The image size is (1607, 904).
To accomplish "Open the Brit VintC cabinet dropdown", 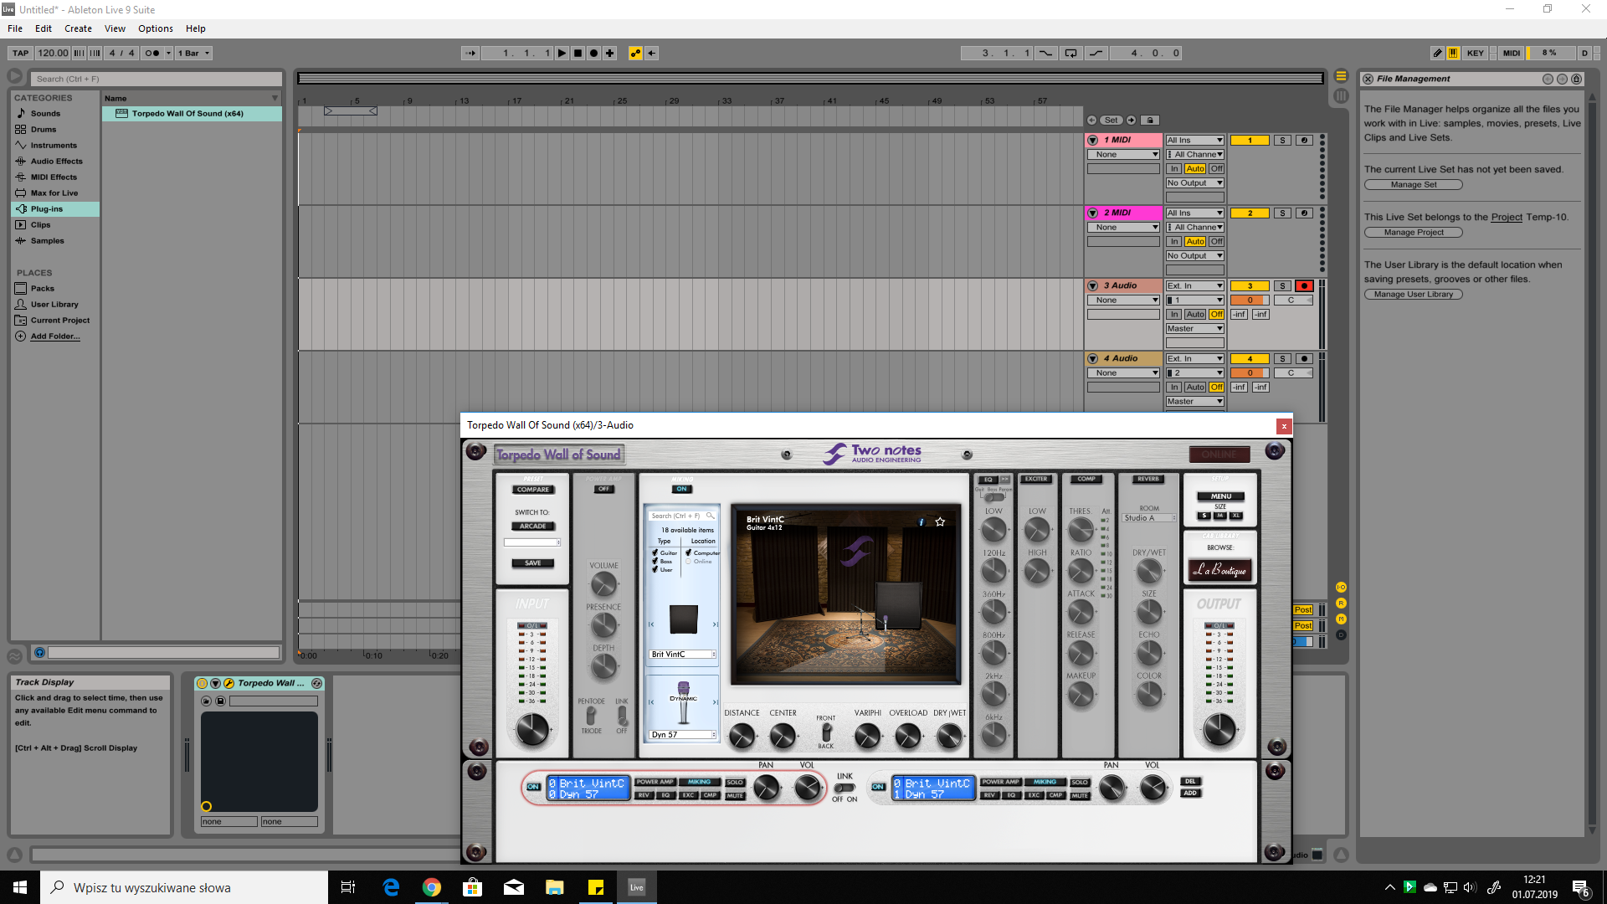I will 683,655.
